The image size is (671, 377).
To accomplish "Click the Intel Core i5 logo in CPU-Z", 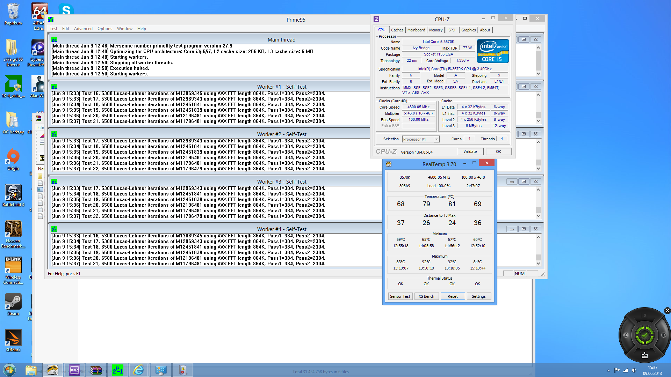I will (x=493, y=51).
